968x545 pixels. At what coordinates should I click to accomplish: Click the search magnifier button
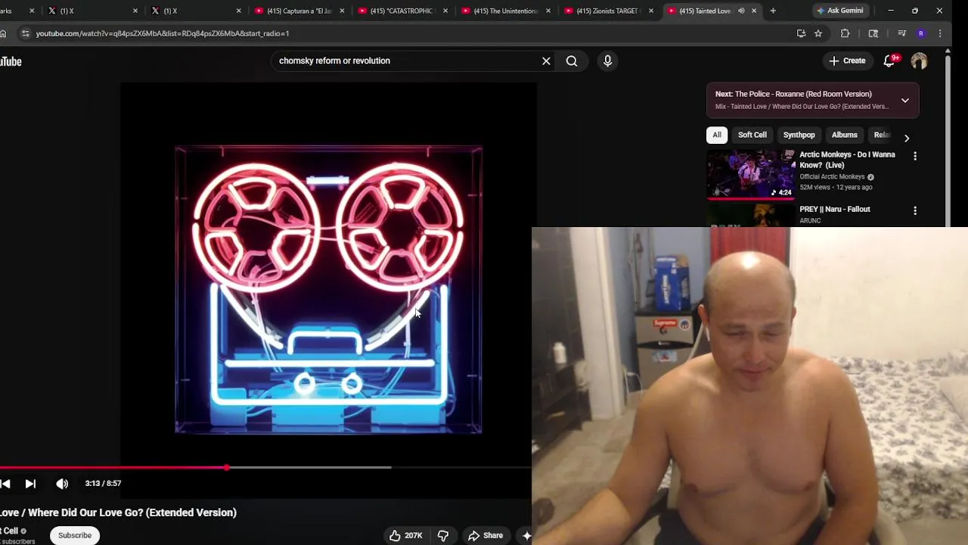[572, 61]
